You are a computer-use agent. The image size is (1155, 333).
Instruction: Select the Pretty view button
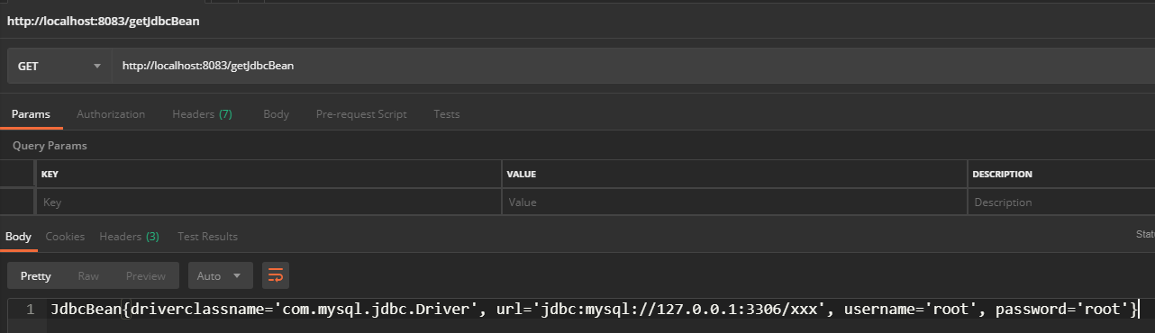36,275
